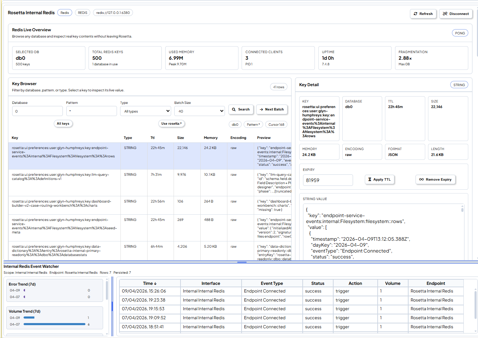Click the Cursor 168 chip
The width and height of the screenshot is (478, 338).
click(276, 124)
